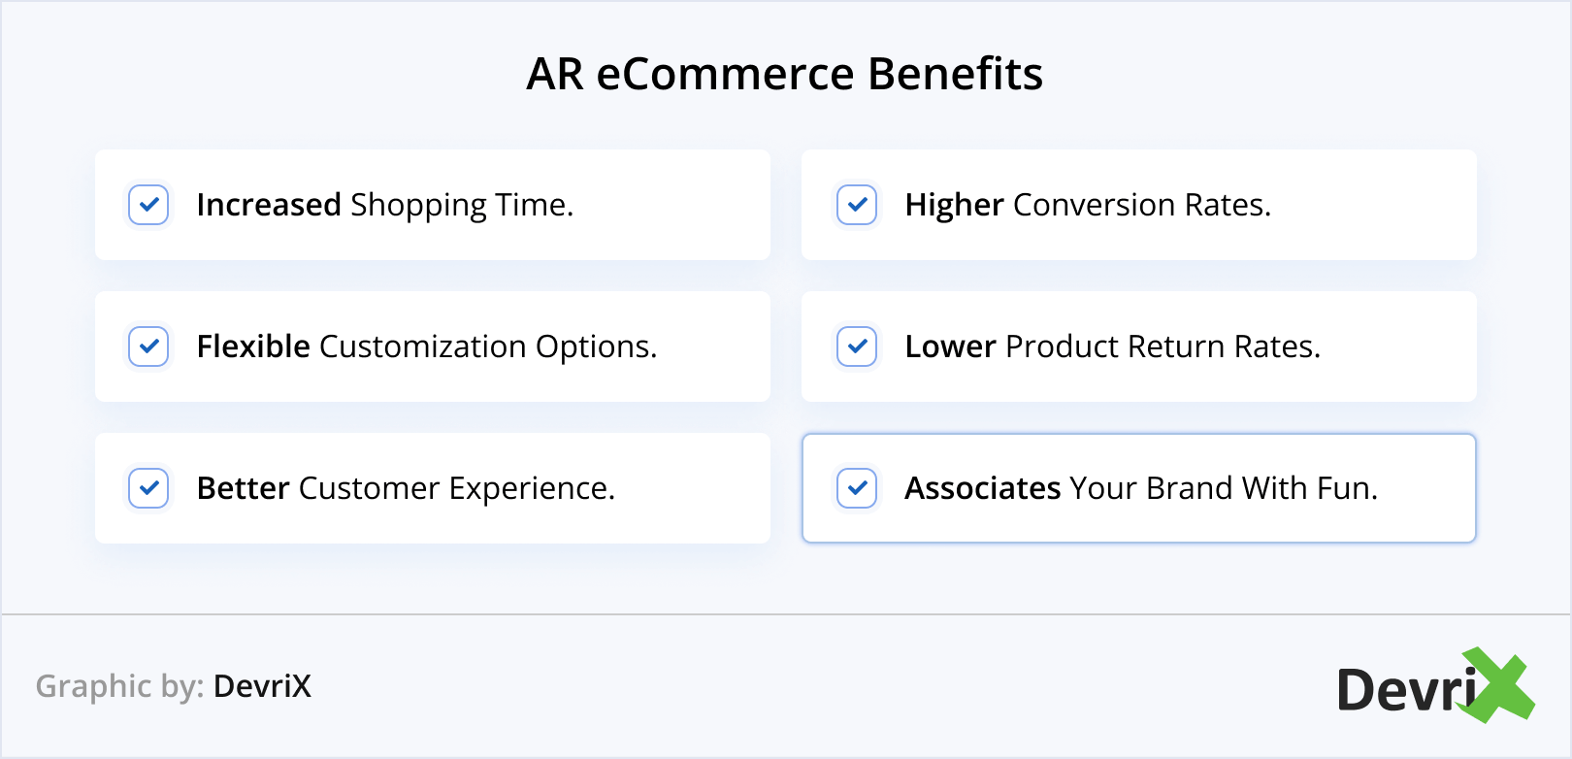Image resolution: width=1572 pixels, height=759 pixels.
Task: Click the AR eCommerce Benefits heading
Action: tap(784, 74)
